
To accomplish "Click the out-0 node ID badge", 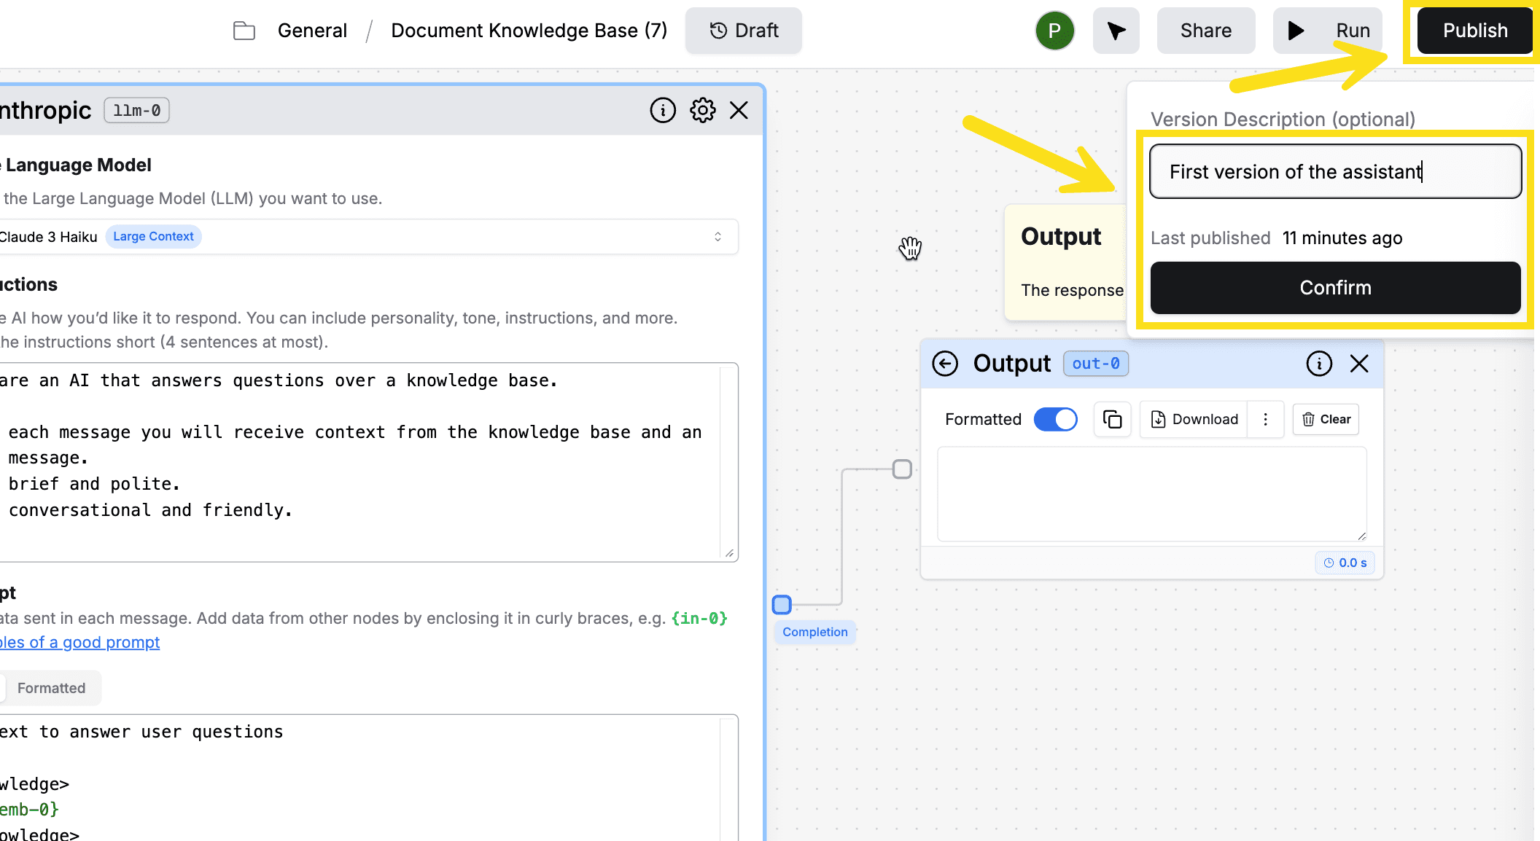I will pos(1096,363).
